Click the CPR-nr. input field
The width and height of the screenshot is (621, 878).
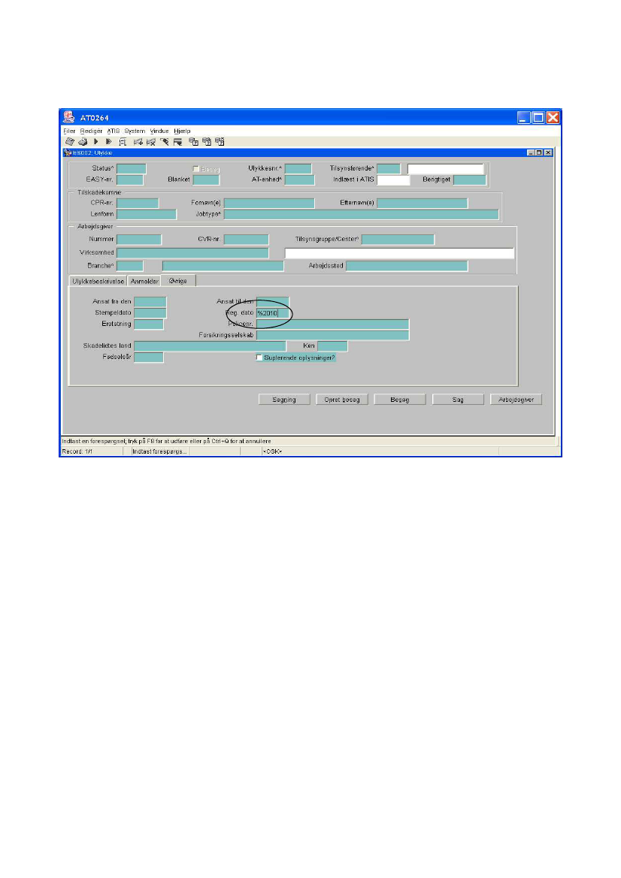[138, 203]
